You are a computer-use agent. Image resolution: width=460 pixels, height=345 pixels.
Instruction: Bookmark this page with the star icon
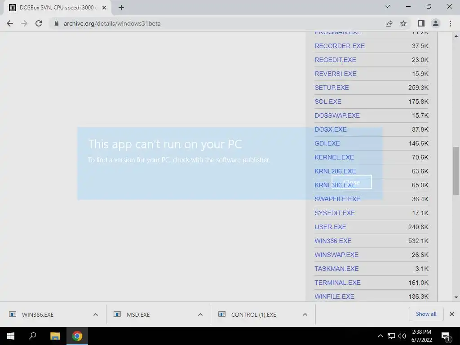click(403, 23)
